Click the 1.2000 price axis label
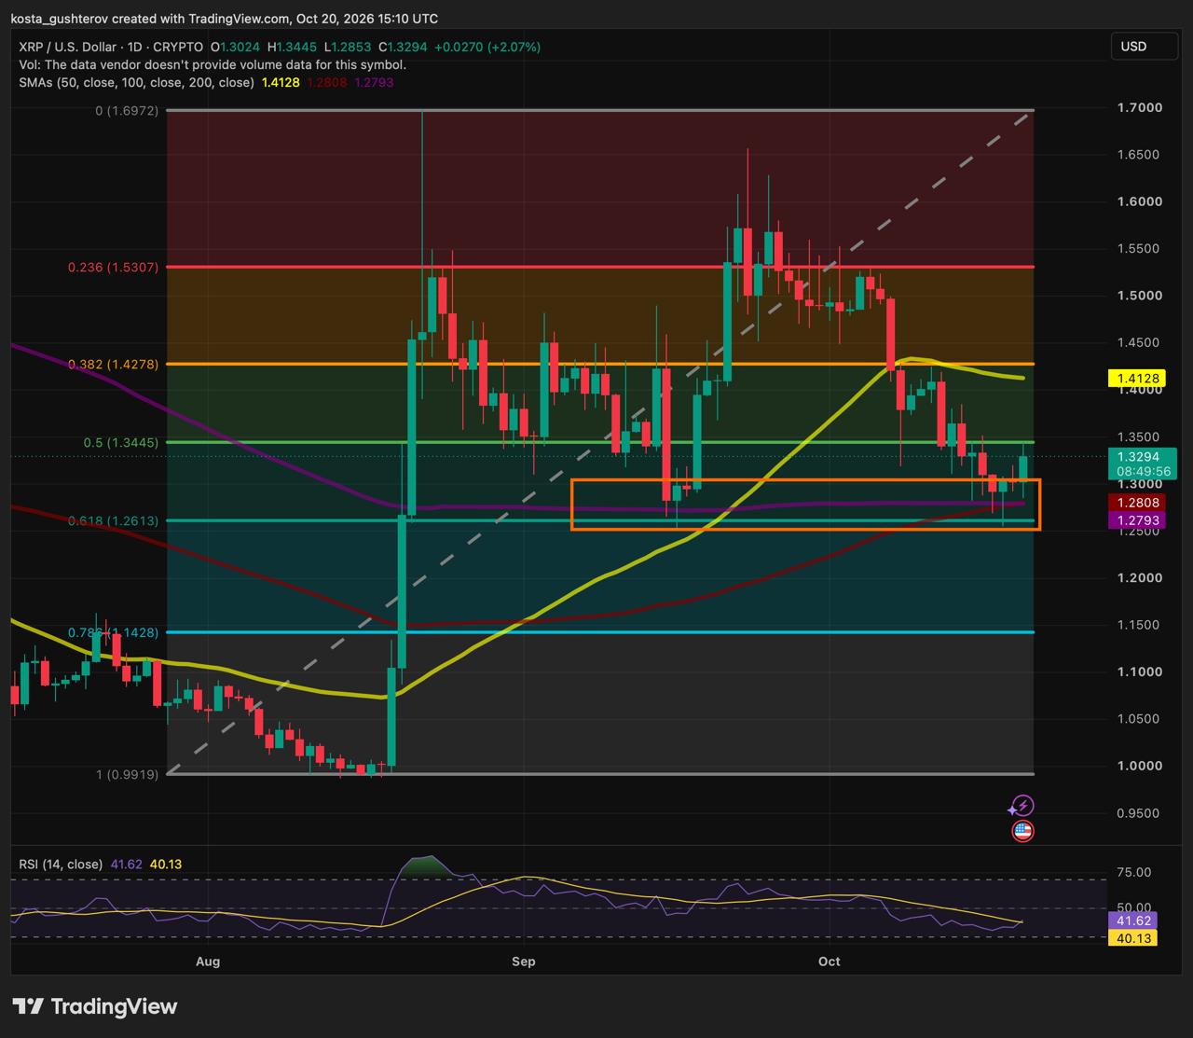 tap(1140, 578)
